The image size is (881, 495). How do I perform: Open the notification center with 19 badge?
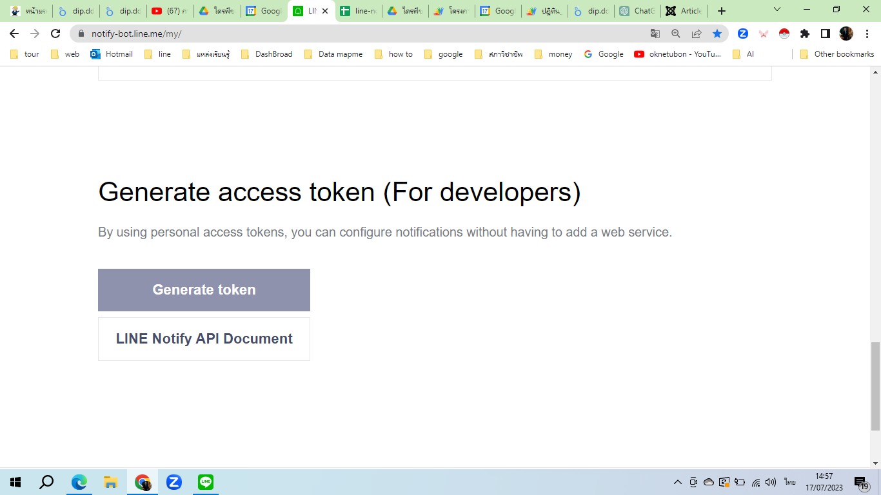click(x=861, y=482)
